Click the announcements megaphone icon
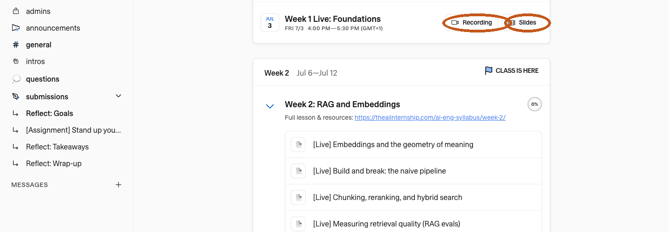Screen dimensions: 669x232 tap(16, 28)
